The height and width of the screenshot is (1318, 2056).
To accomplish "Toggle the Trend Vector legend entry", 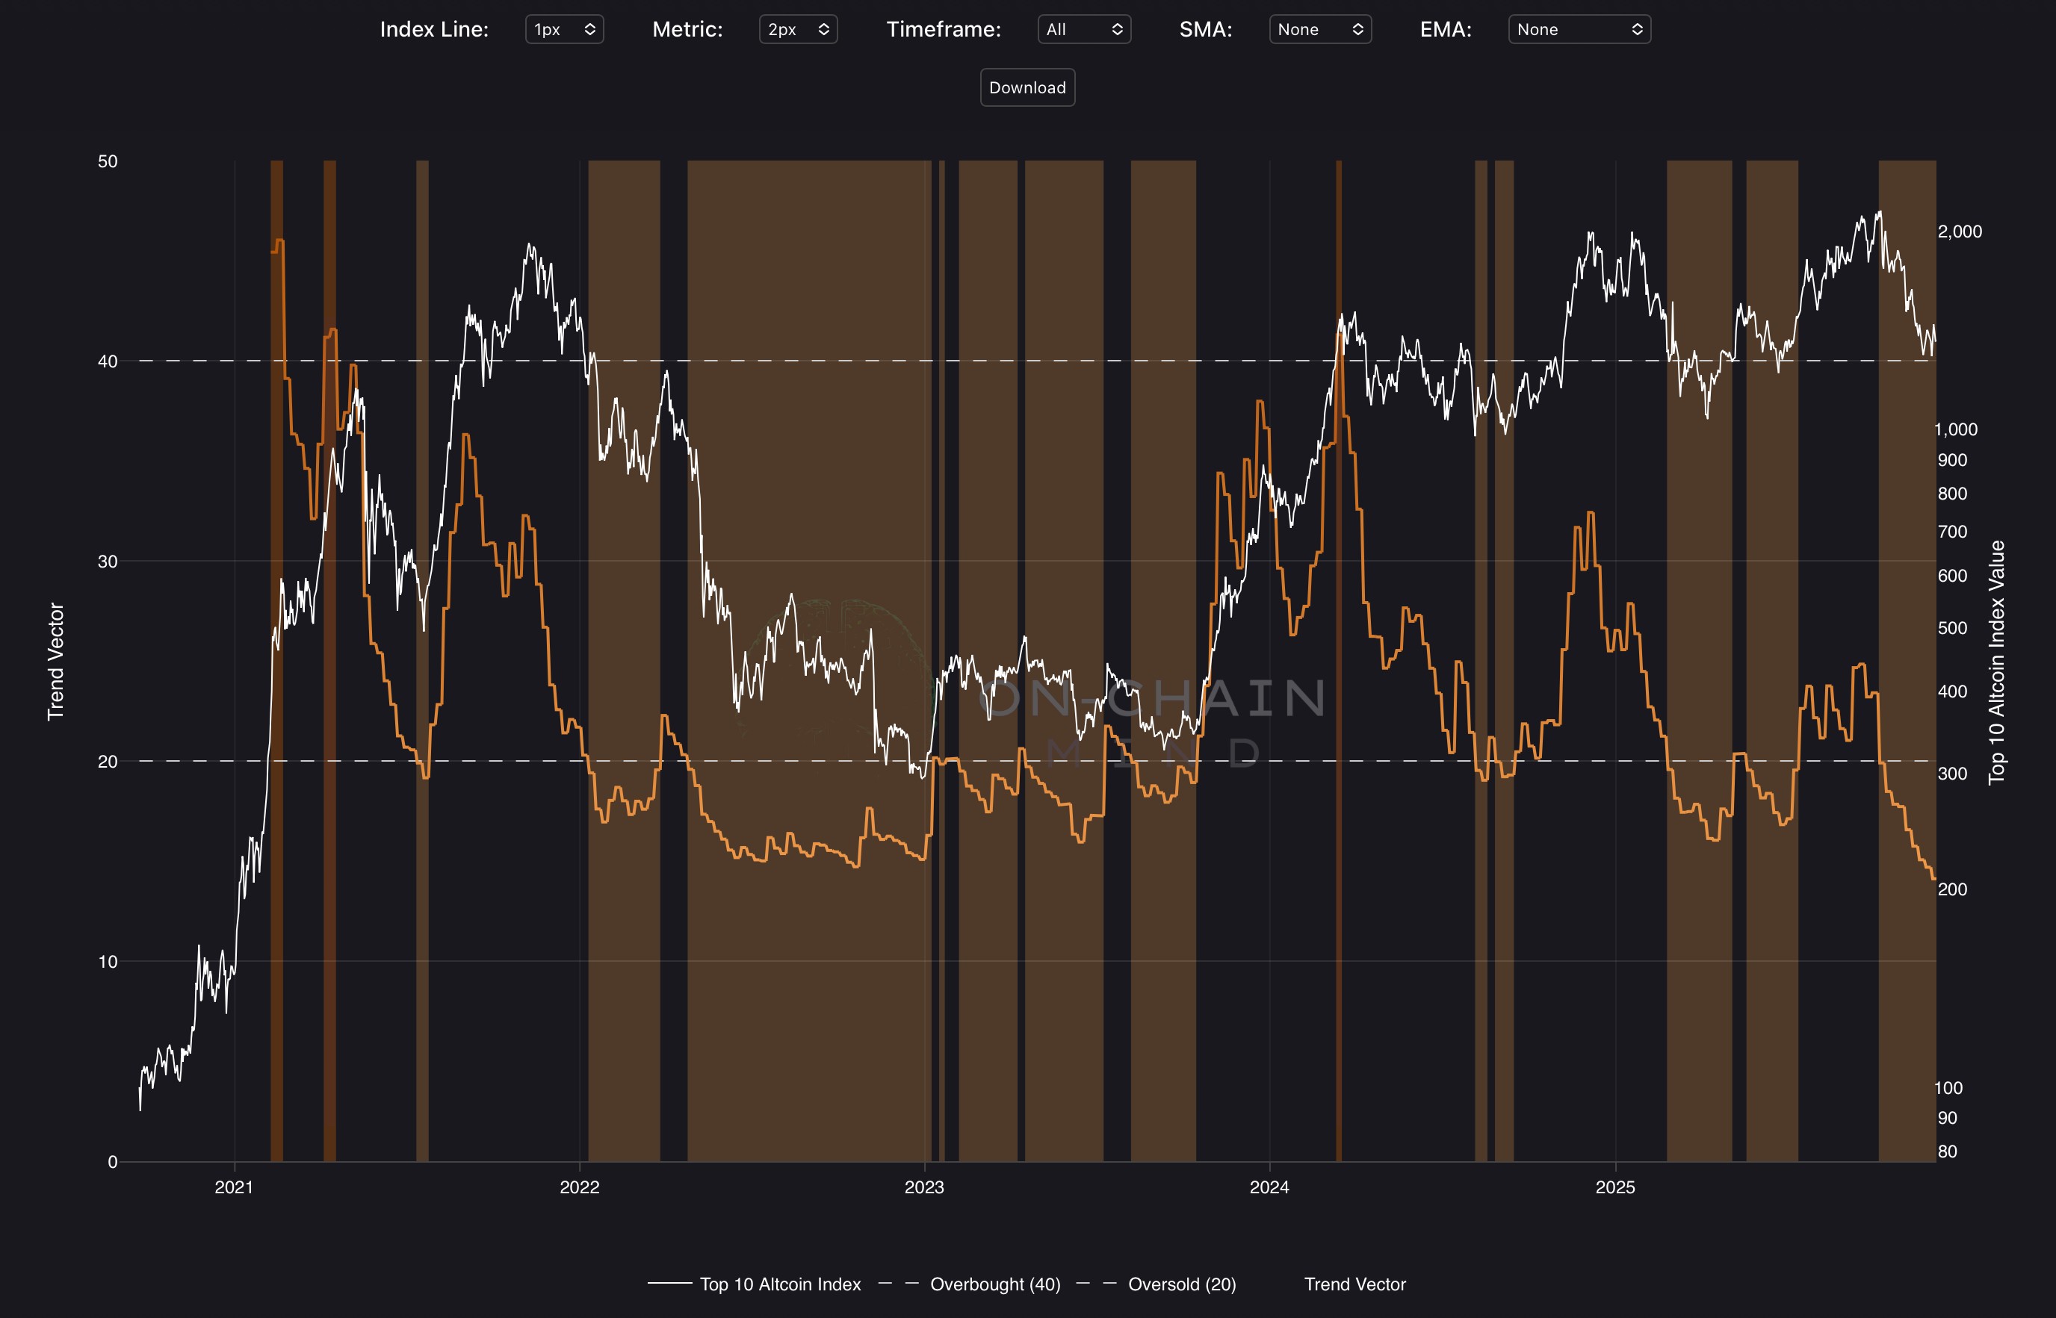I will pos(1354,1284).
